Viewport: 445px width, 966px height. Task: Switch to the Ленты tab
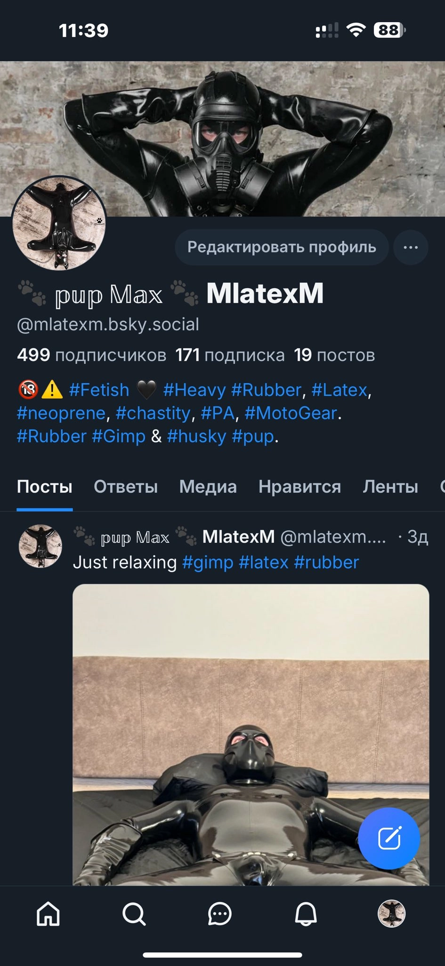coord(390,487)
